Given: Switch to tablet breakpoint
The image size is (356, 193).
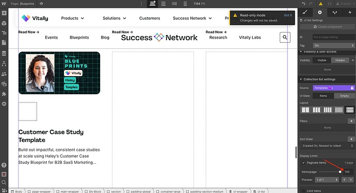Looking at the screenshot, I should [x=163, y=4].
